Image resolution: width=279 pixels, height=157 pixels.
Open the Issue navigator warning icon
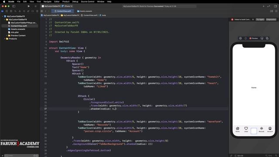pos(20,11)
